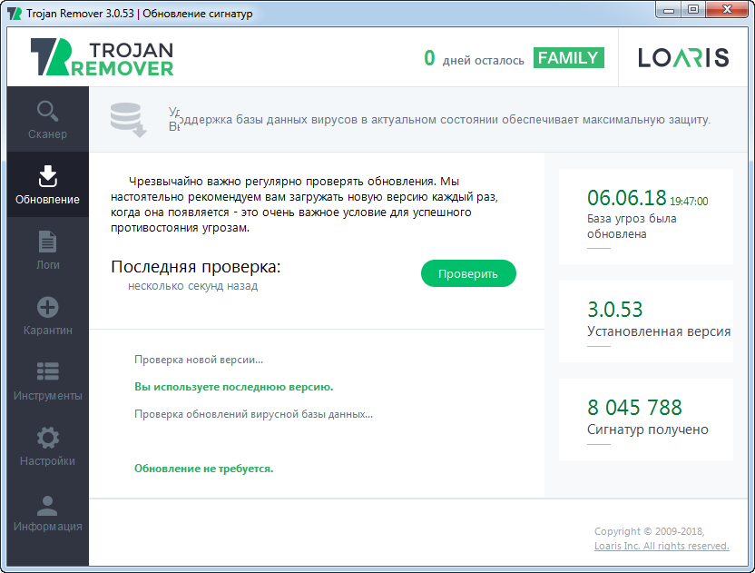
Task: Click the Trojan Remover title bar icon
Action: [x=15, y=13]
